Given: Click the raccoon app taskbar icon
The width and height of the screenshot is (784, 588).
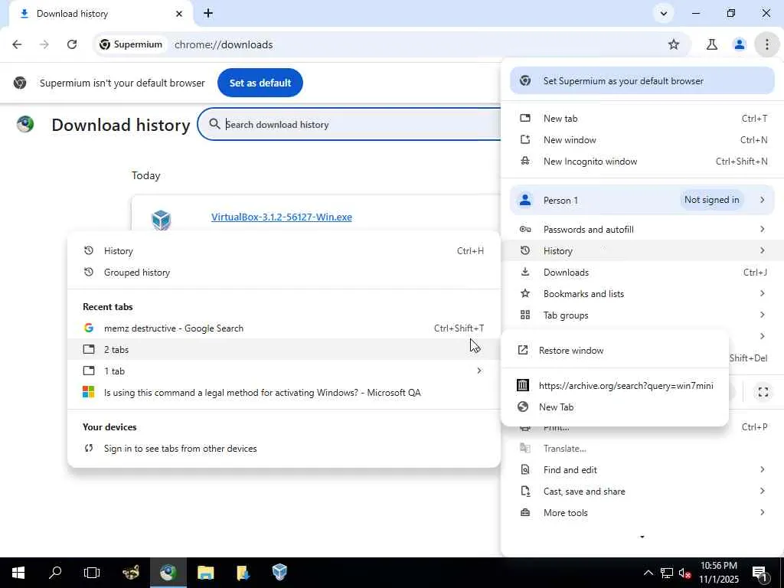Looking at the screenshot, I should point(131,573).
